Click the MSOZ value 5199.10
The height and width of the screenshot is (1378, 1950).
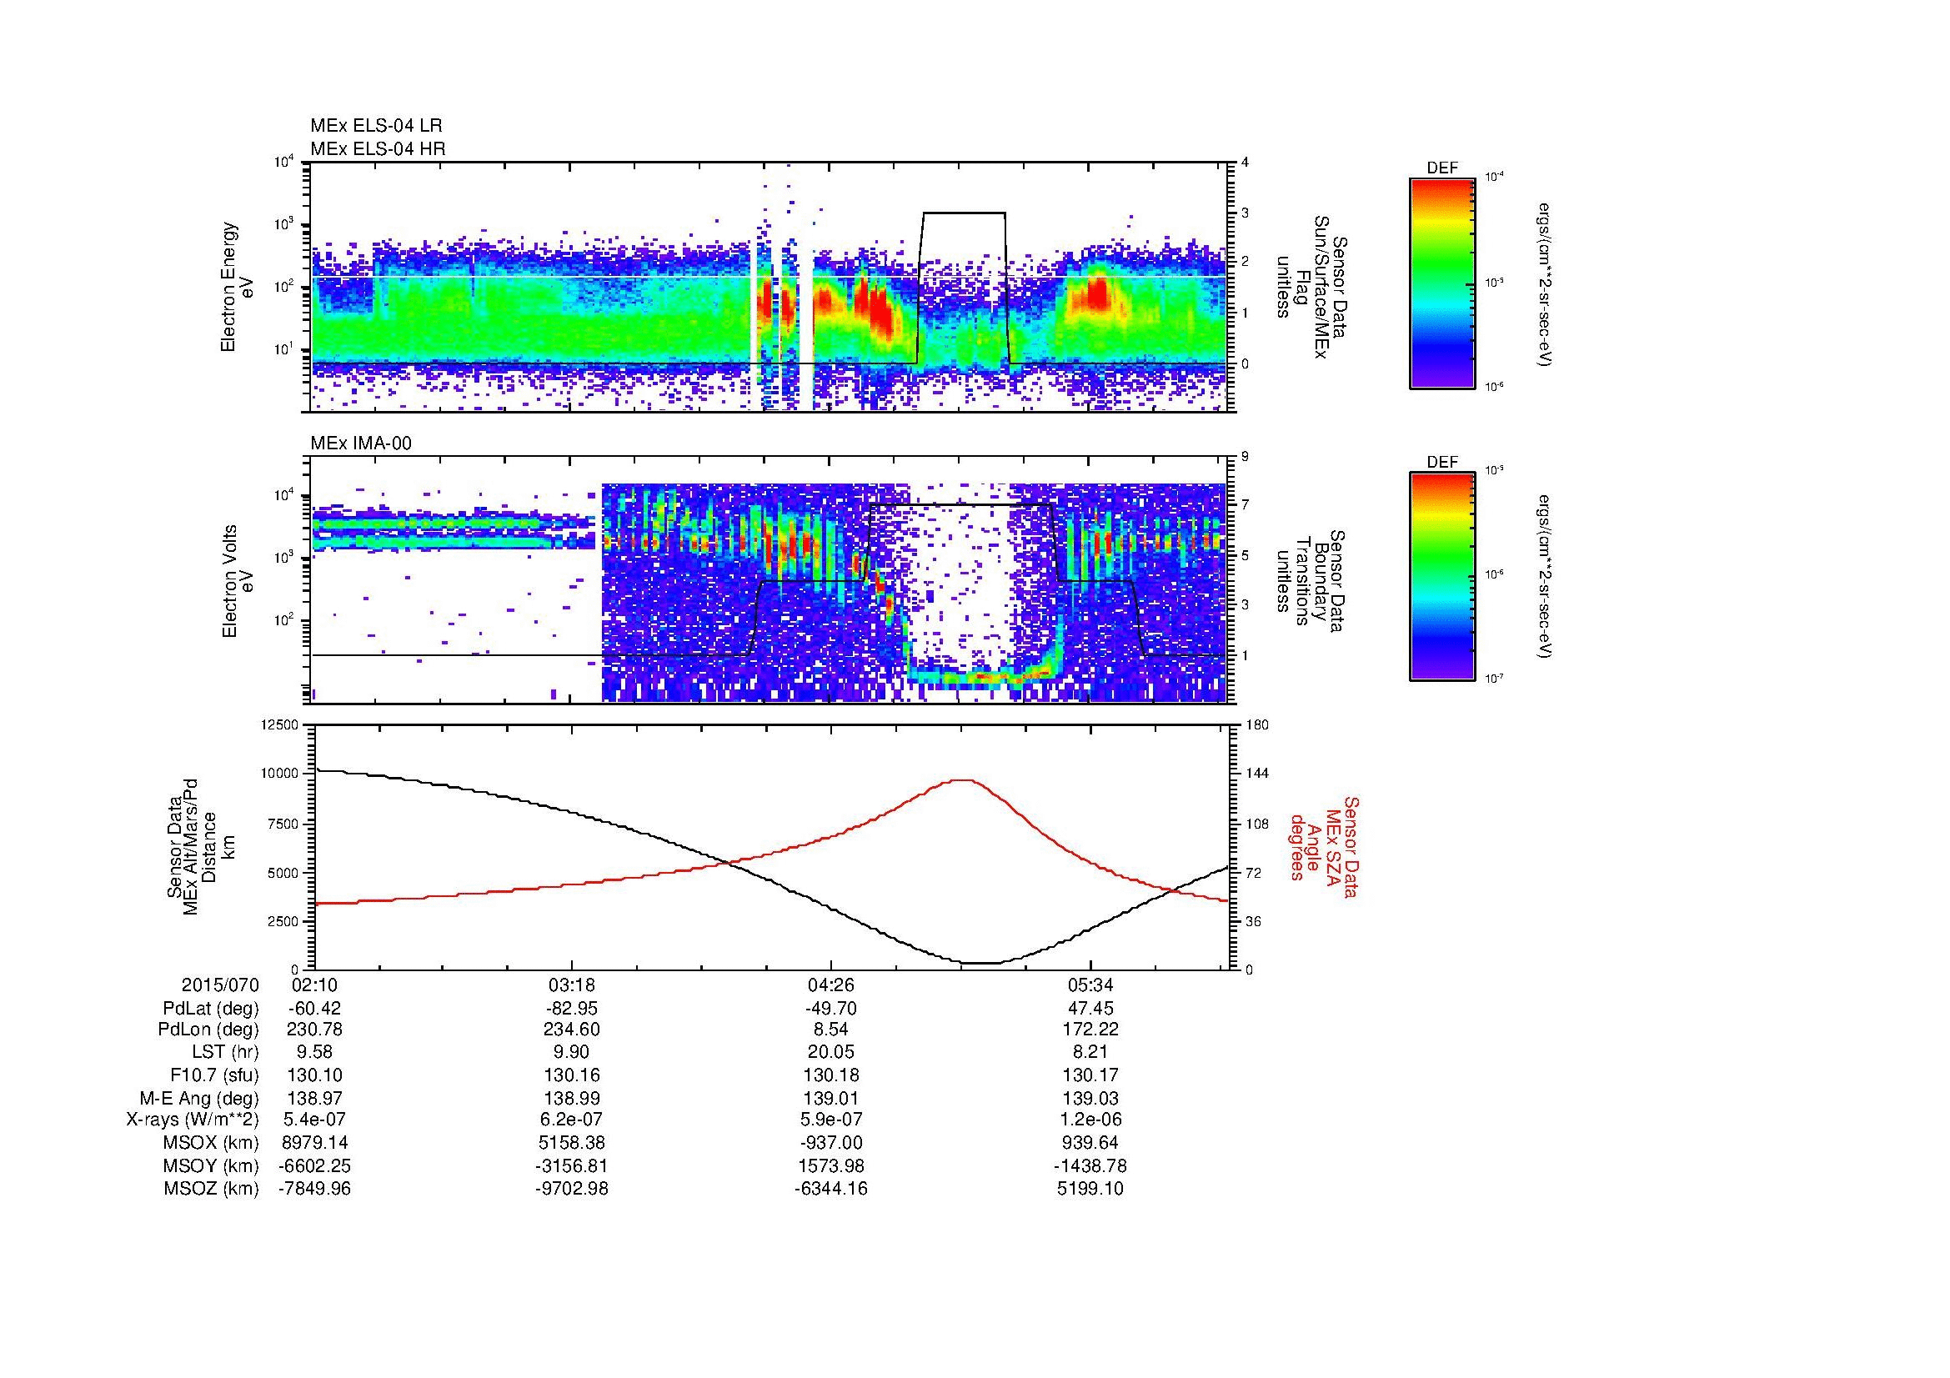pyautogui.click(x=1090, y=1189)
